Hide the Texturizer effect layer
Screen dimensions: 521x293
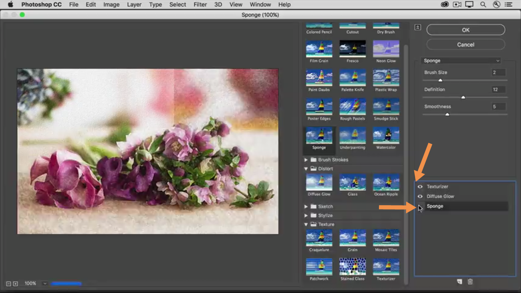click(420, 187)
